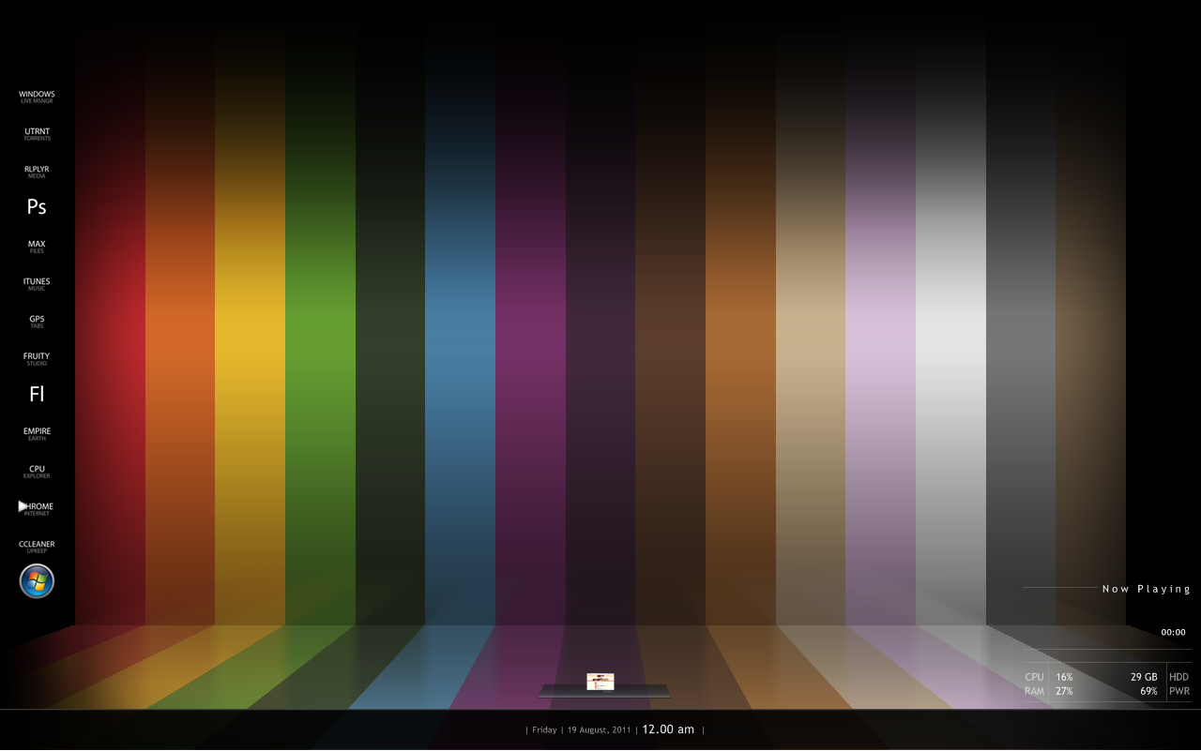
Task: Click the CPU usage reading
Action: tap(1063, 677)
